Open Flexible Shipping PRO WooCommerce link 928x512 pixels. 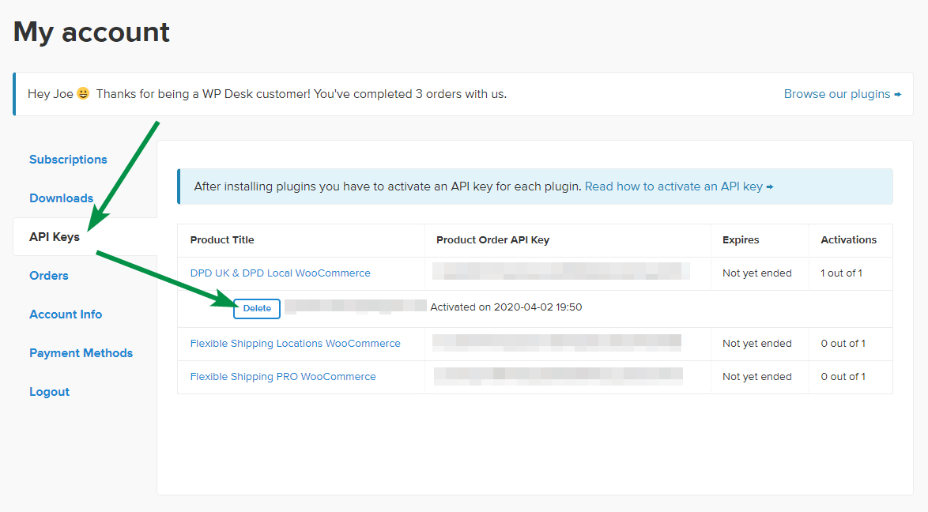(283, 377)
